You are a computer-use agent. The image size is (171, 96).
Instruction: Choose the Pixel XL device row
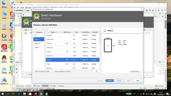coord(73,35)
